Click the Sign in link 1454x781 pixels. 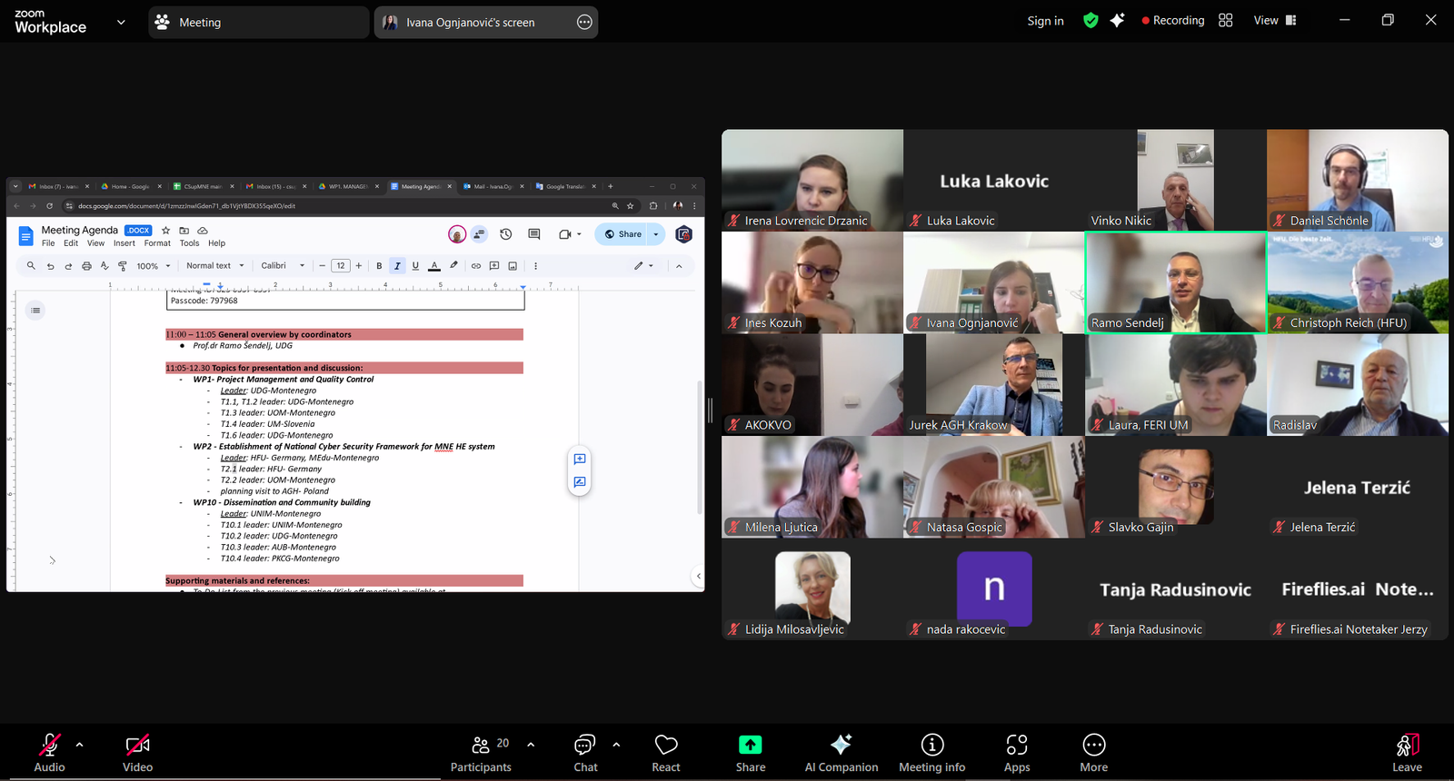pyautogui.click(x=1045, y=21)
